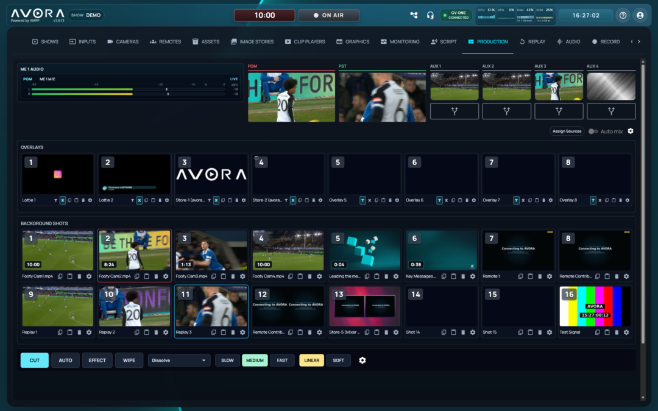Delete the Lottie 2 overlay
The image size is (658, 411).
pyautogui.click(x=160, y=200)
